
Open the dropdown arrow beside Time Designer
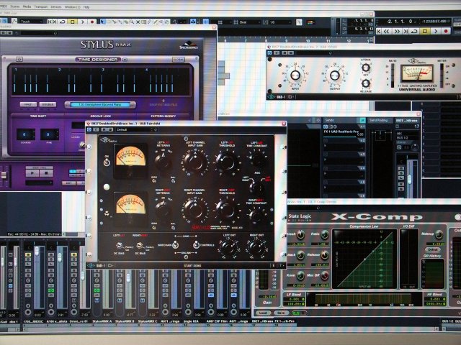point(125,60)
